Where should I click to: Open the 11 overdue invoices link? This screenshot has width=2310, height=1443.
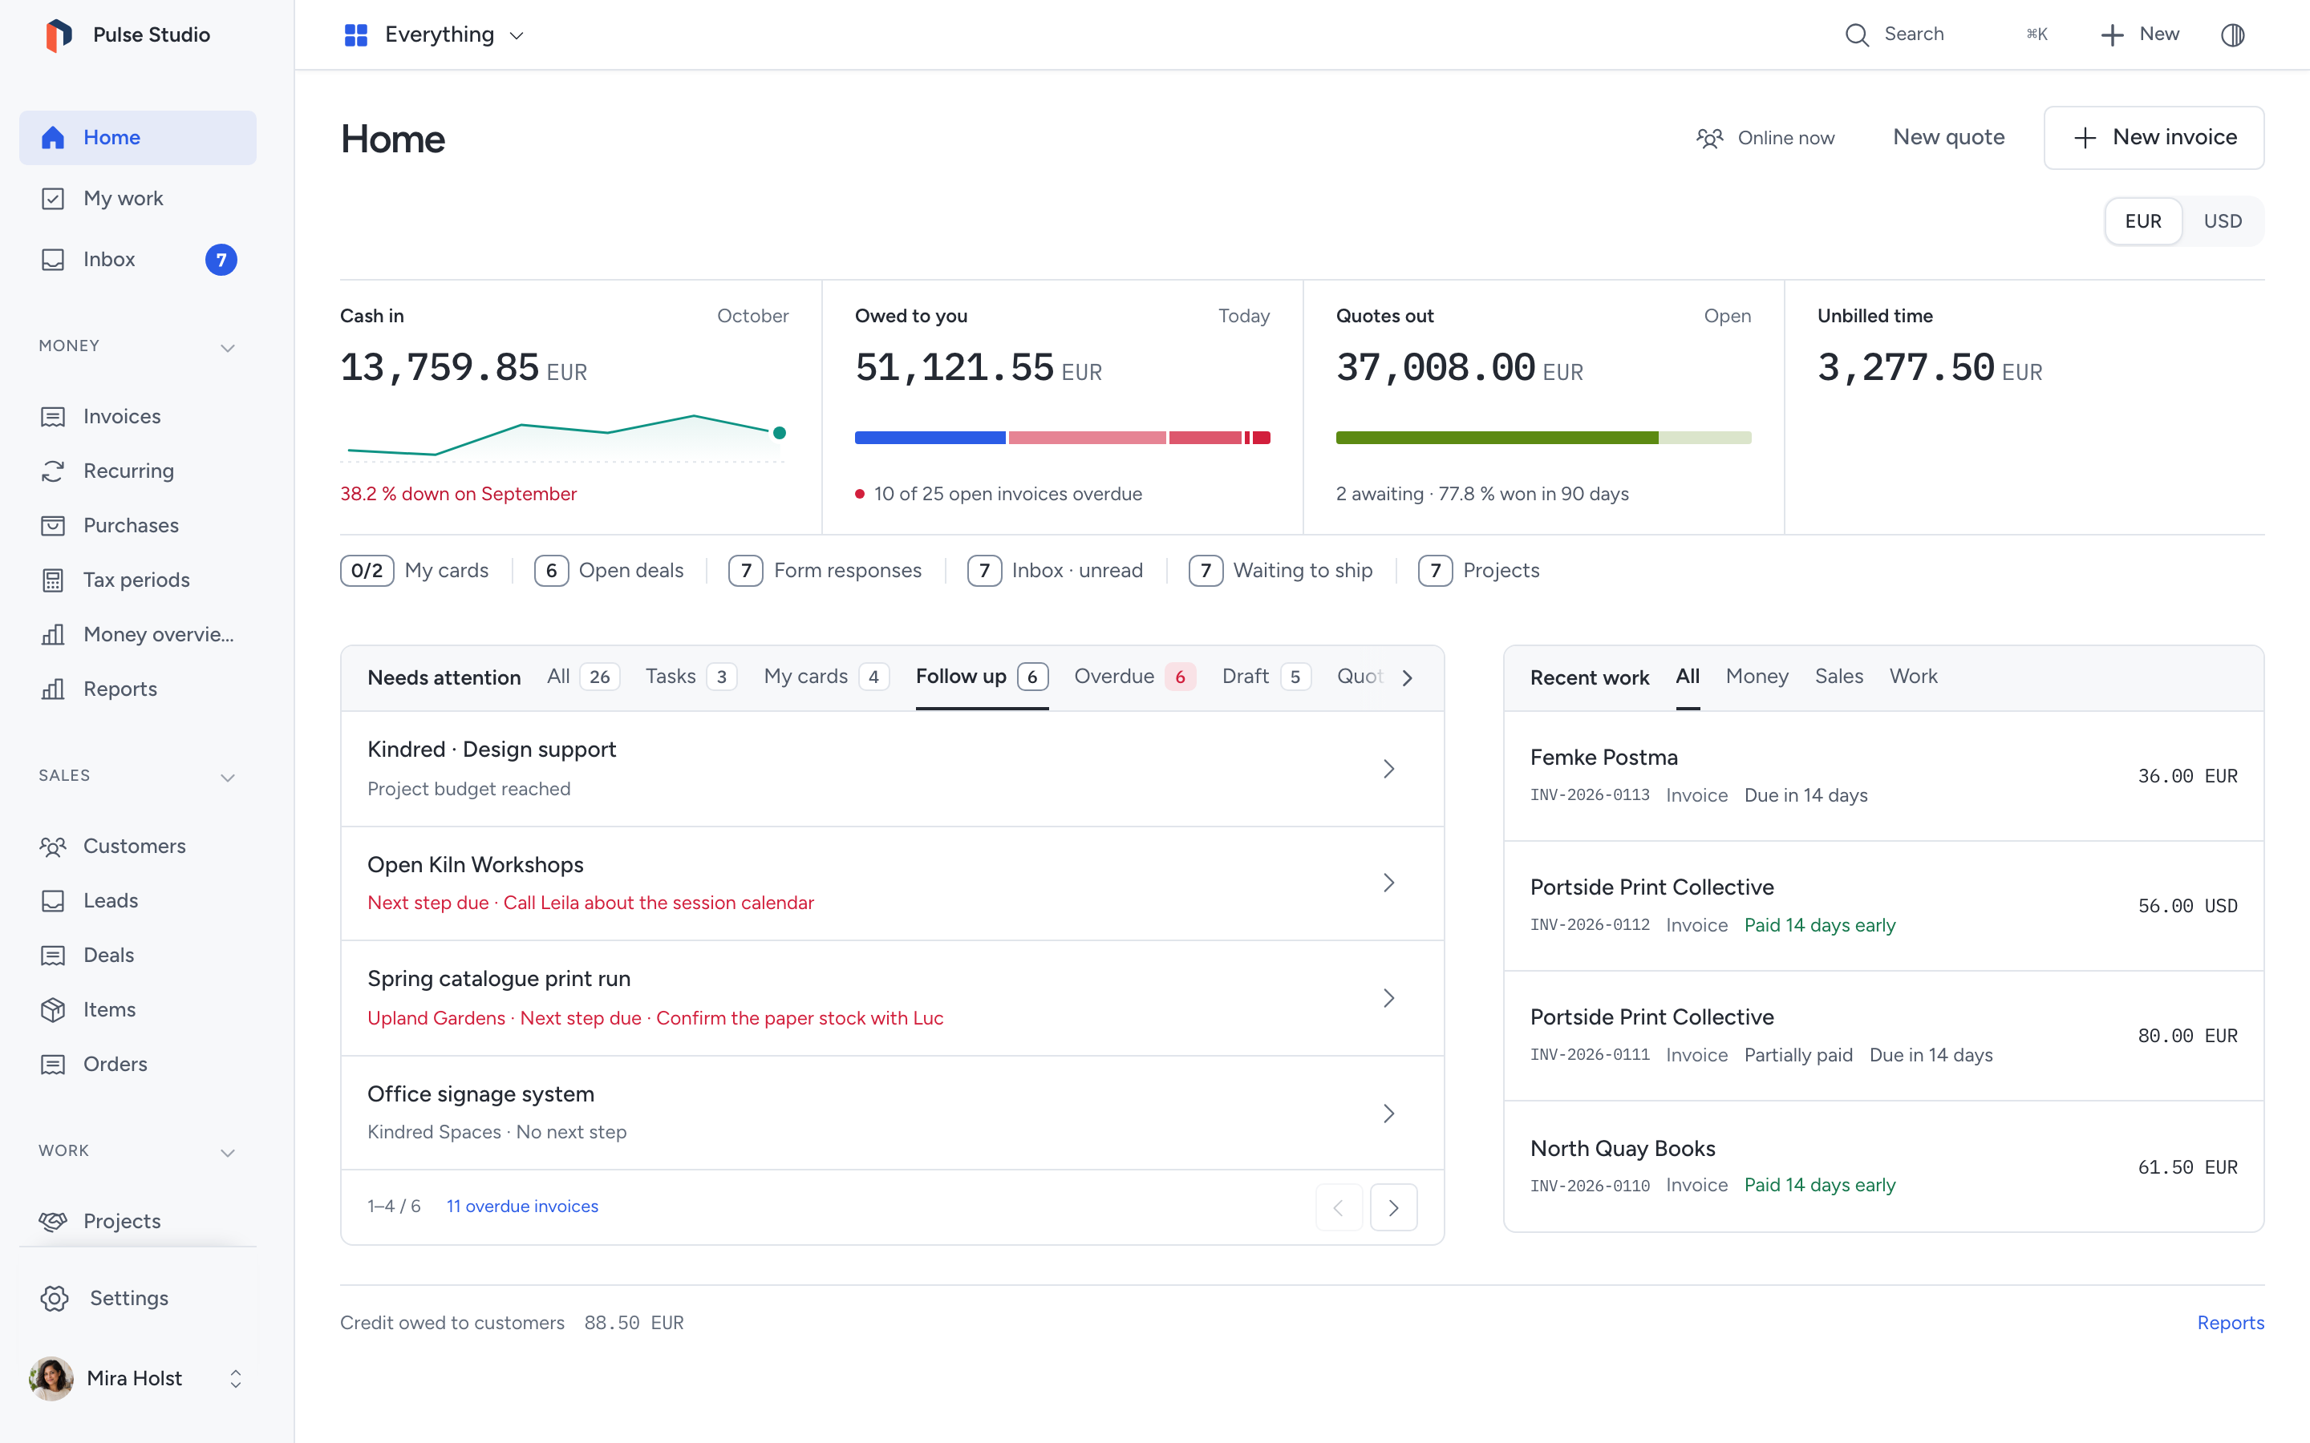click(x=522, y=1207)
